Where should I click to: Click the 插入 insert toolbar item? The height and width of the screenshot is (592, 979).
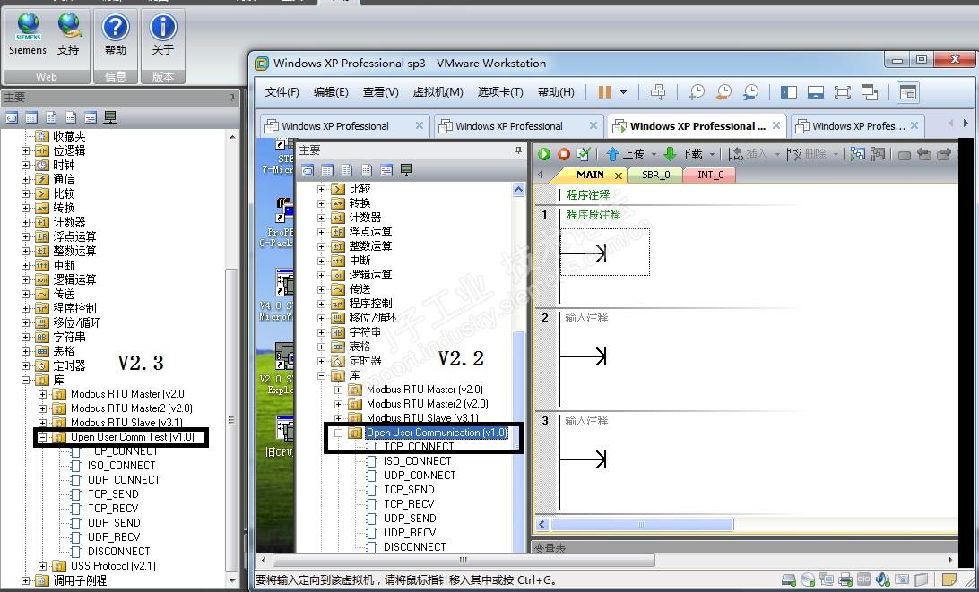point(747,153)
